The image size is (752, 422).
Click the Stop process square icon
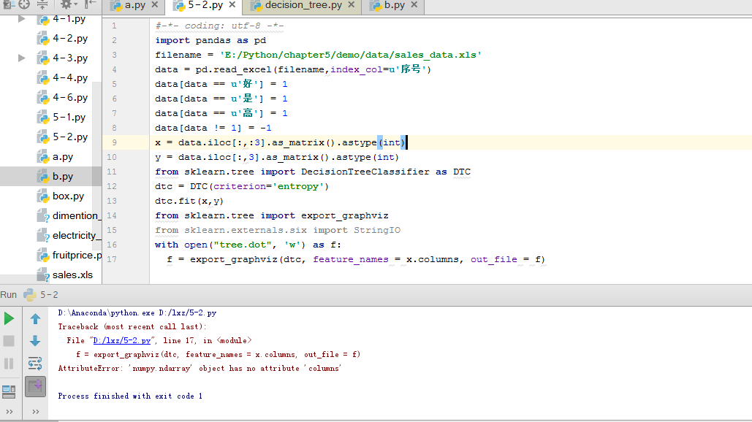click(x=9, y=341)
